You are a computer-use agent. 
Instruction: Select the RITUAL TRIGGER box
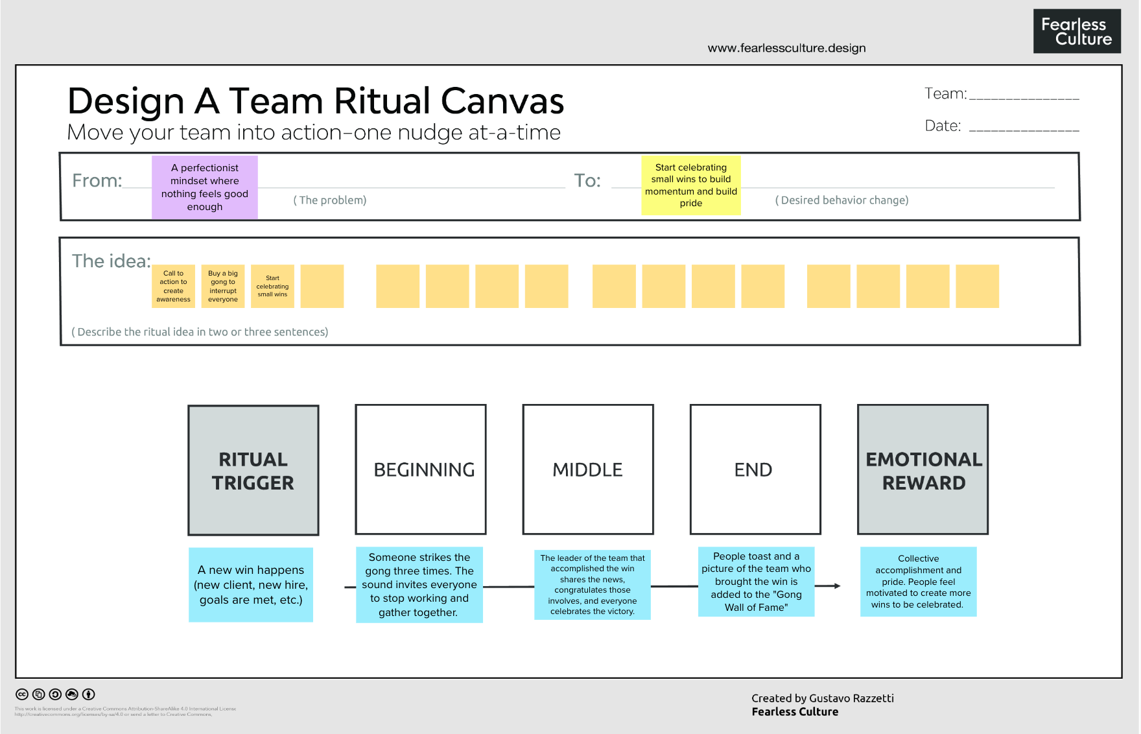coord(253,470)
